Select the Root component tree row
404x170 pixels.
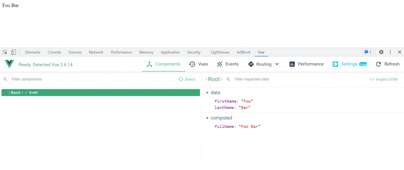(101, 92)
